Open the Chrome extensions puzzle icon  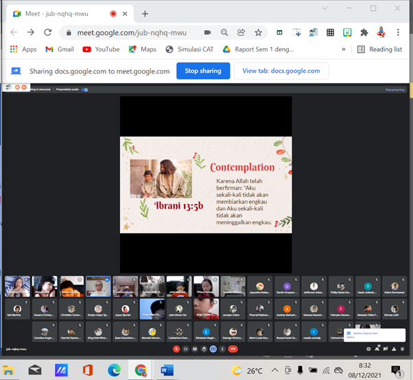point(364,32)
